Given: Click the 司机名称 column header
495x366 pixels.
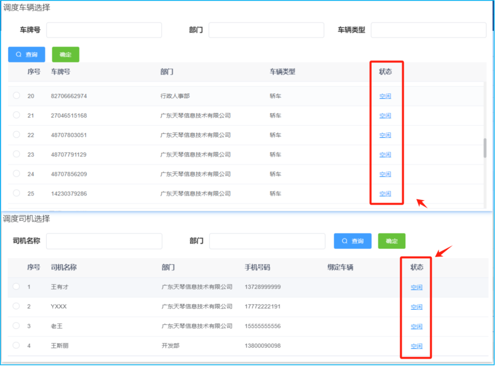Looking at the screenshot, I should click(x=64, y=267).
